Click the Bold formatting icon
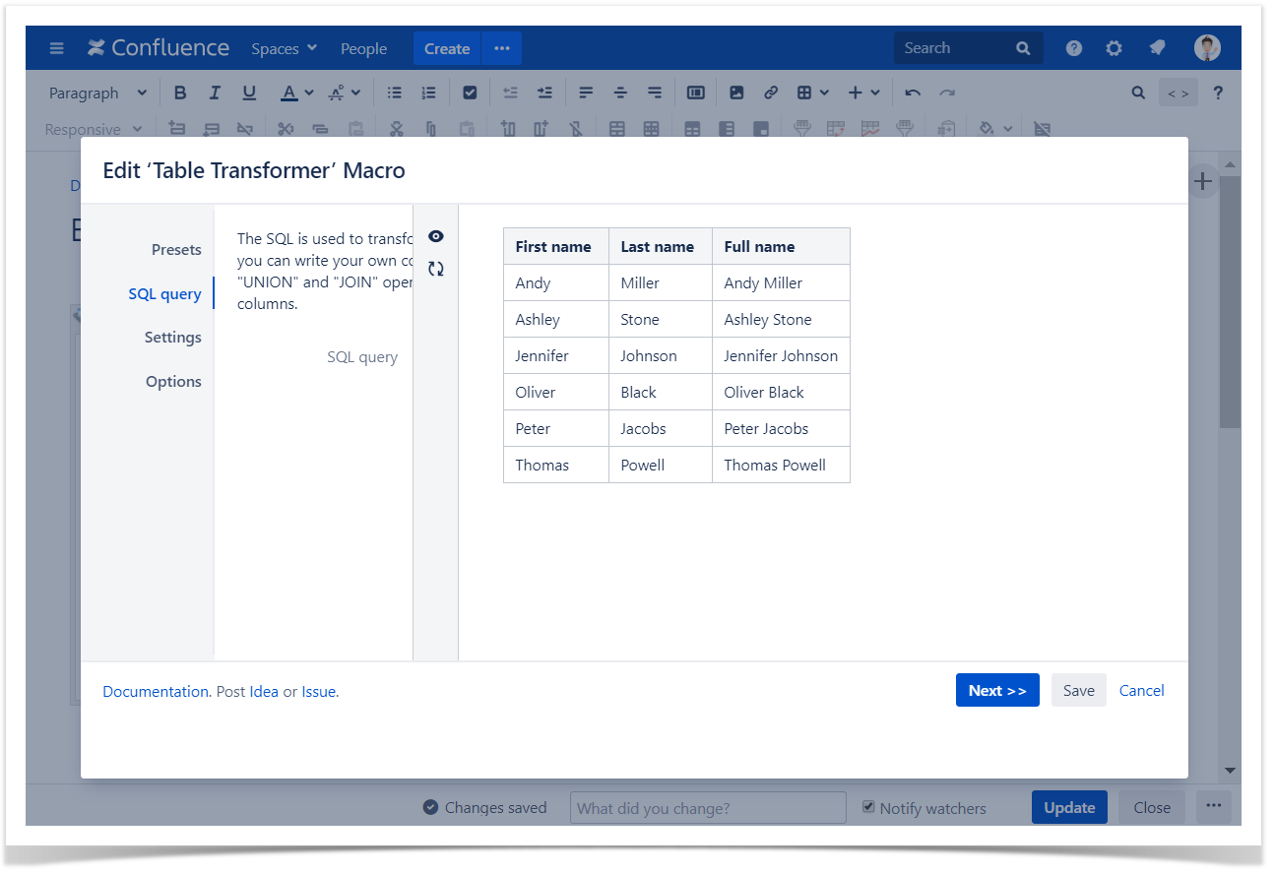The height and width of the screenshot is (874, 1275). pyautogui.click(x=180, y=93)
